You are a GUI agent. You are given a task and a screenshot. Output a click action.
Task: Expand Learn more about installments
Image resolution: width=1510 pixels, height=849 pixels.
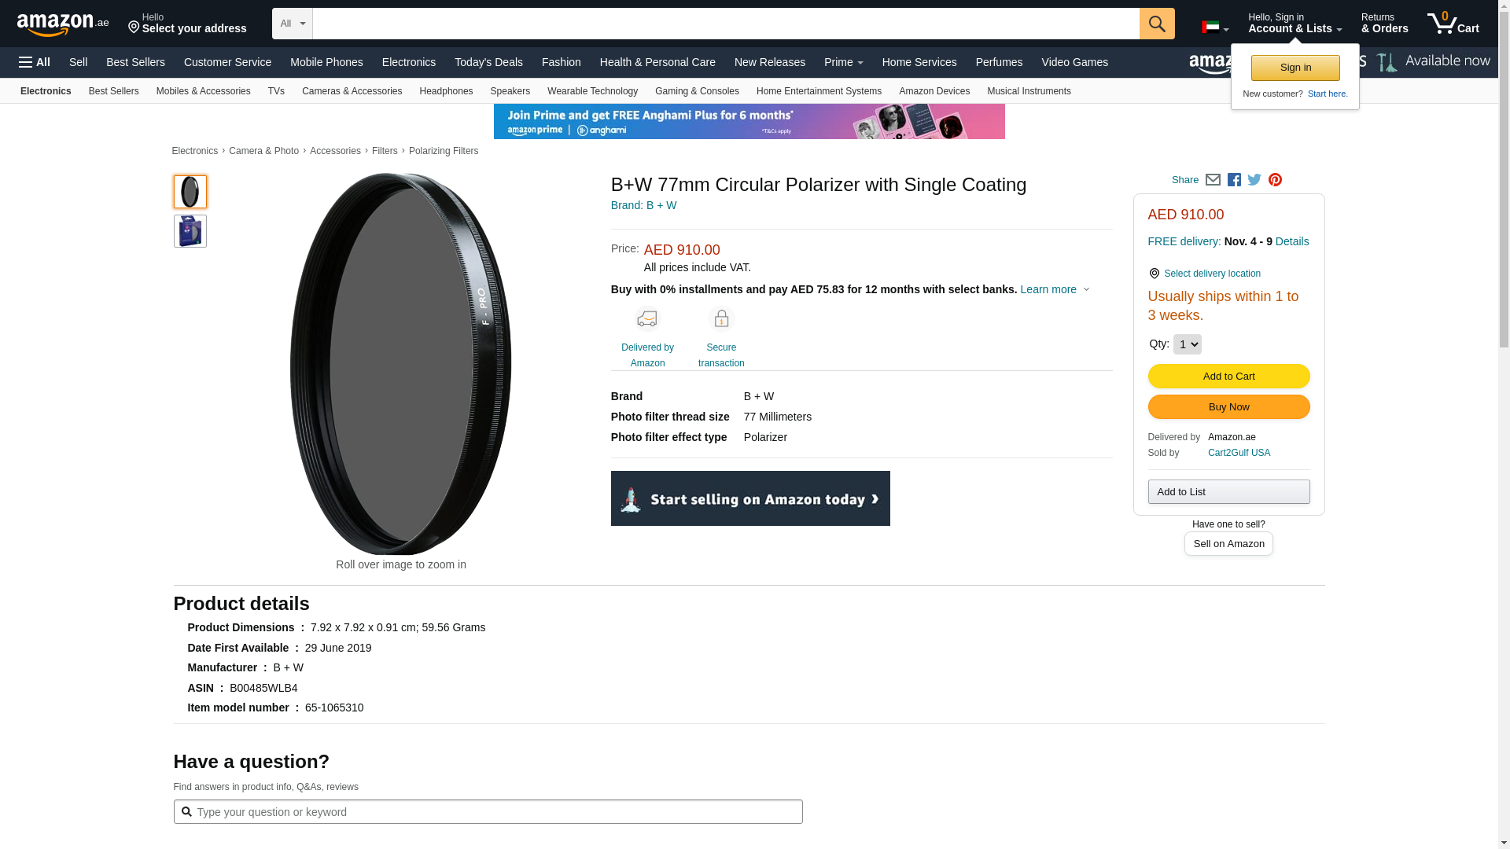(x=1055, y=289)
